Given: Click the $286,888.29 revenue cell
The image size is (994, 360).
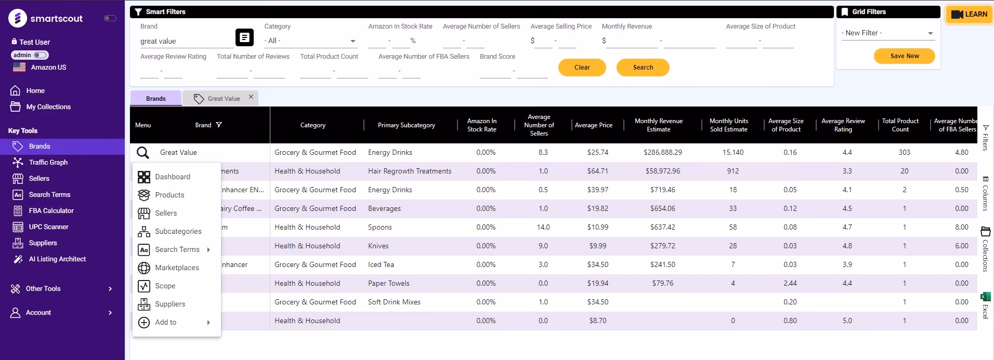Looking at the screenshot, I should coord(663,153).
